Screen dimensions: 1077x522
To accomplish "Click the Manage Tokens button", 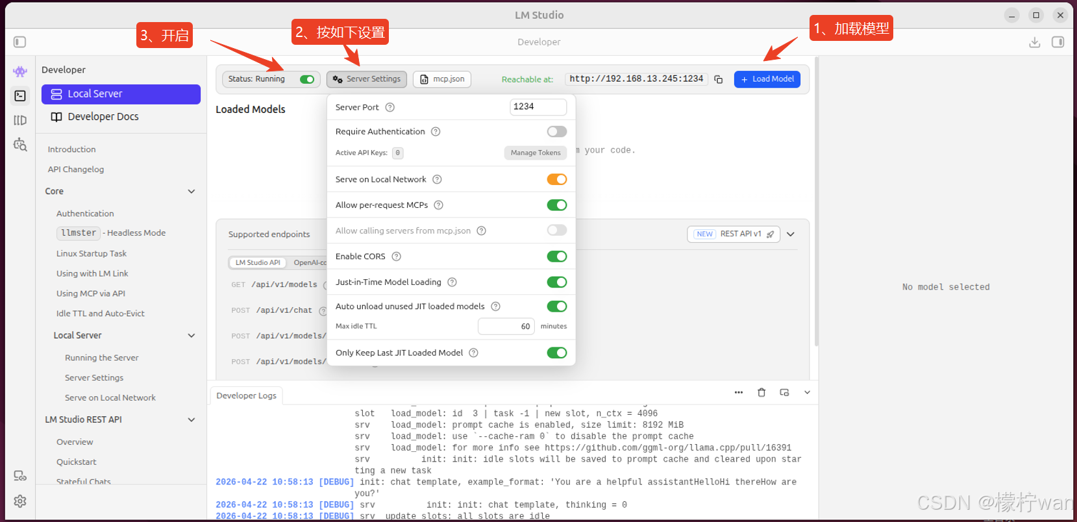I will pyautogui.click(x=536, y=153).
